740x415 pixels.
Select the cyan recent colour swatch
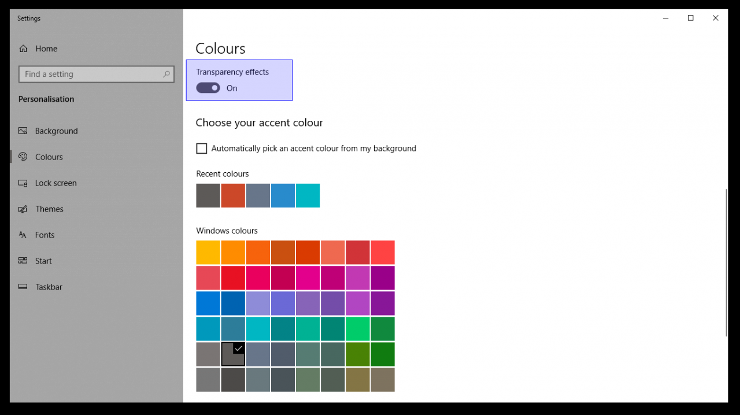[x=308, y=195]
